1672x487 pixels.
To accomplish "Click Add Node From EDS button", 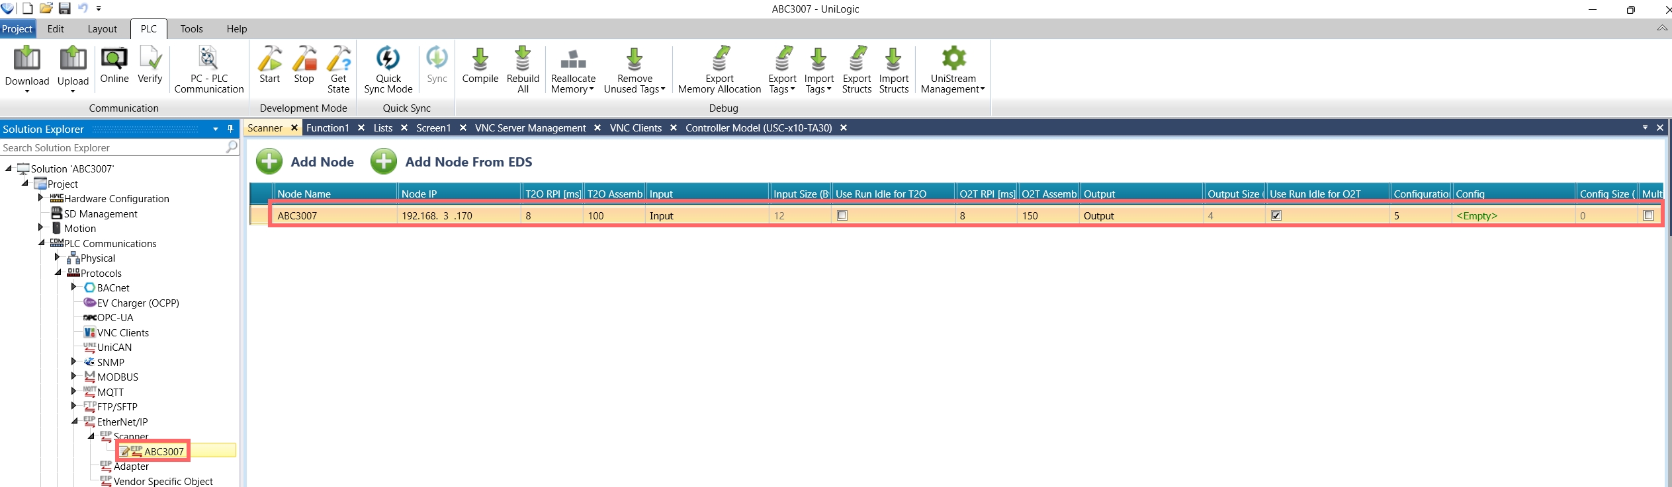I will [x=451, y=162].
